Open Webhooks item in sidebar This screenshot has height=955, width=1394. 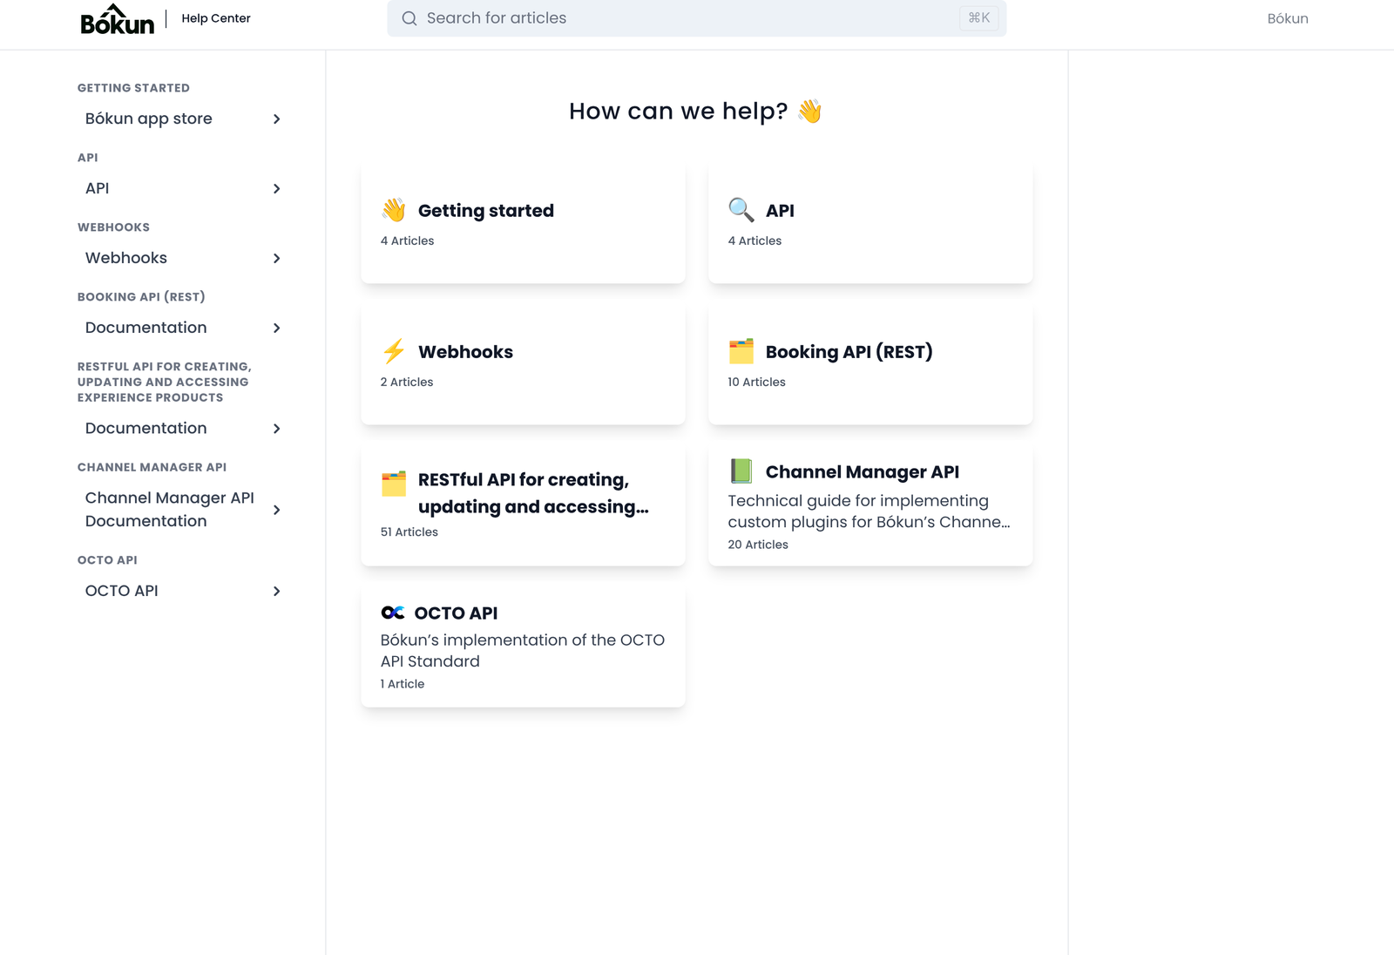coord(126,258)
